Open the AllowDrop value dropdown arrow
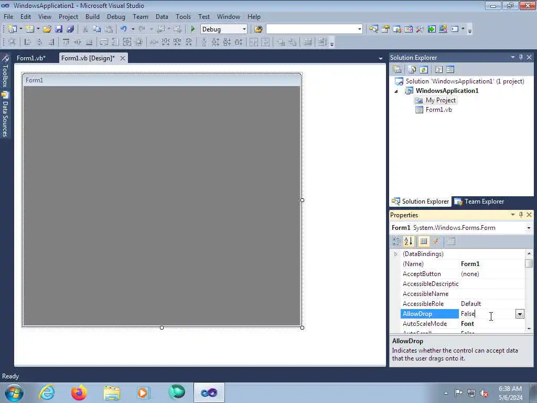The width and height of the screenshot is (537, 403). (x=520, y=314)
